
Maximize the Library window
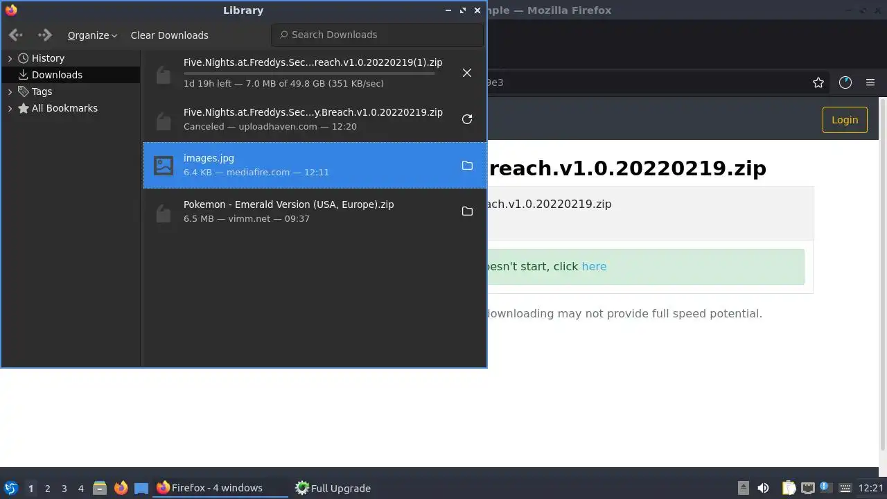[462, 10]
